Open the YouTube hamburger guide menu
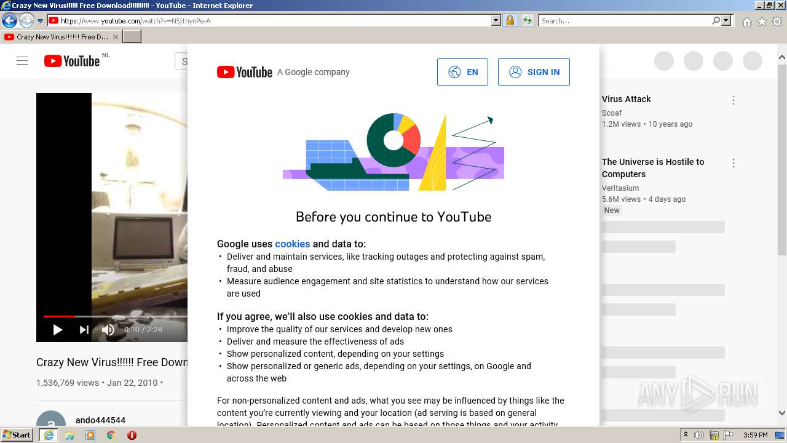This screenshot has height=443, width=787. tap(22, 61)
